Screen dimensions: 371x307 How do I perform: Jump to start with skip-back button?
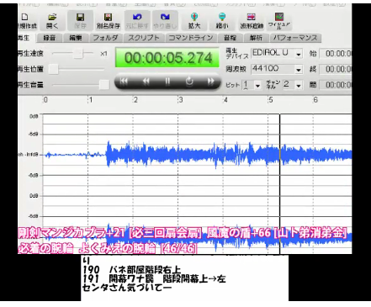124,82
